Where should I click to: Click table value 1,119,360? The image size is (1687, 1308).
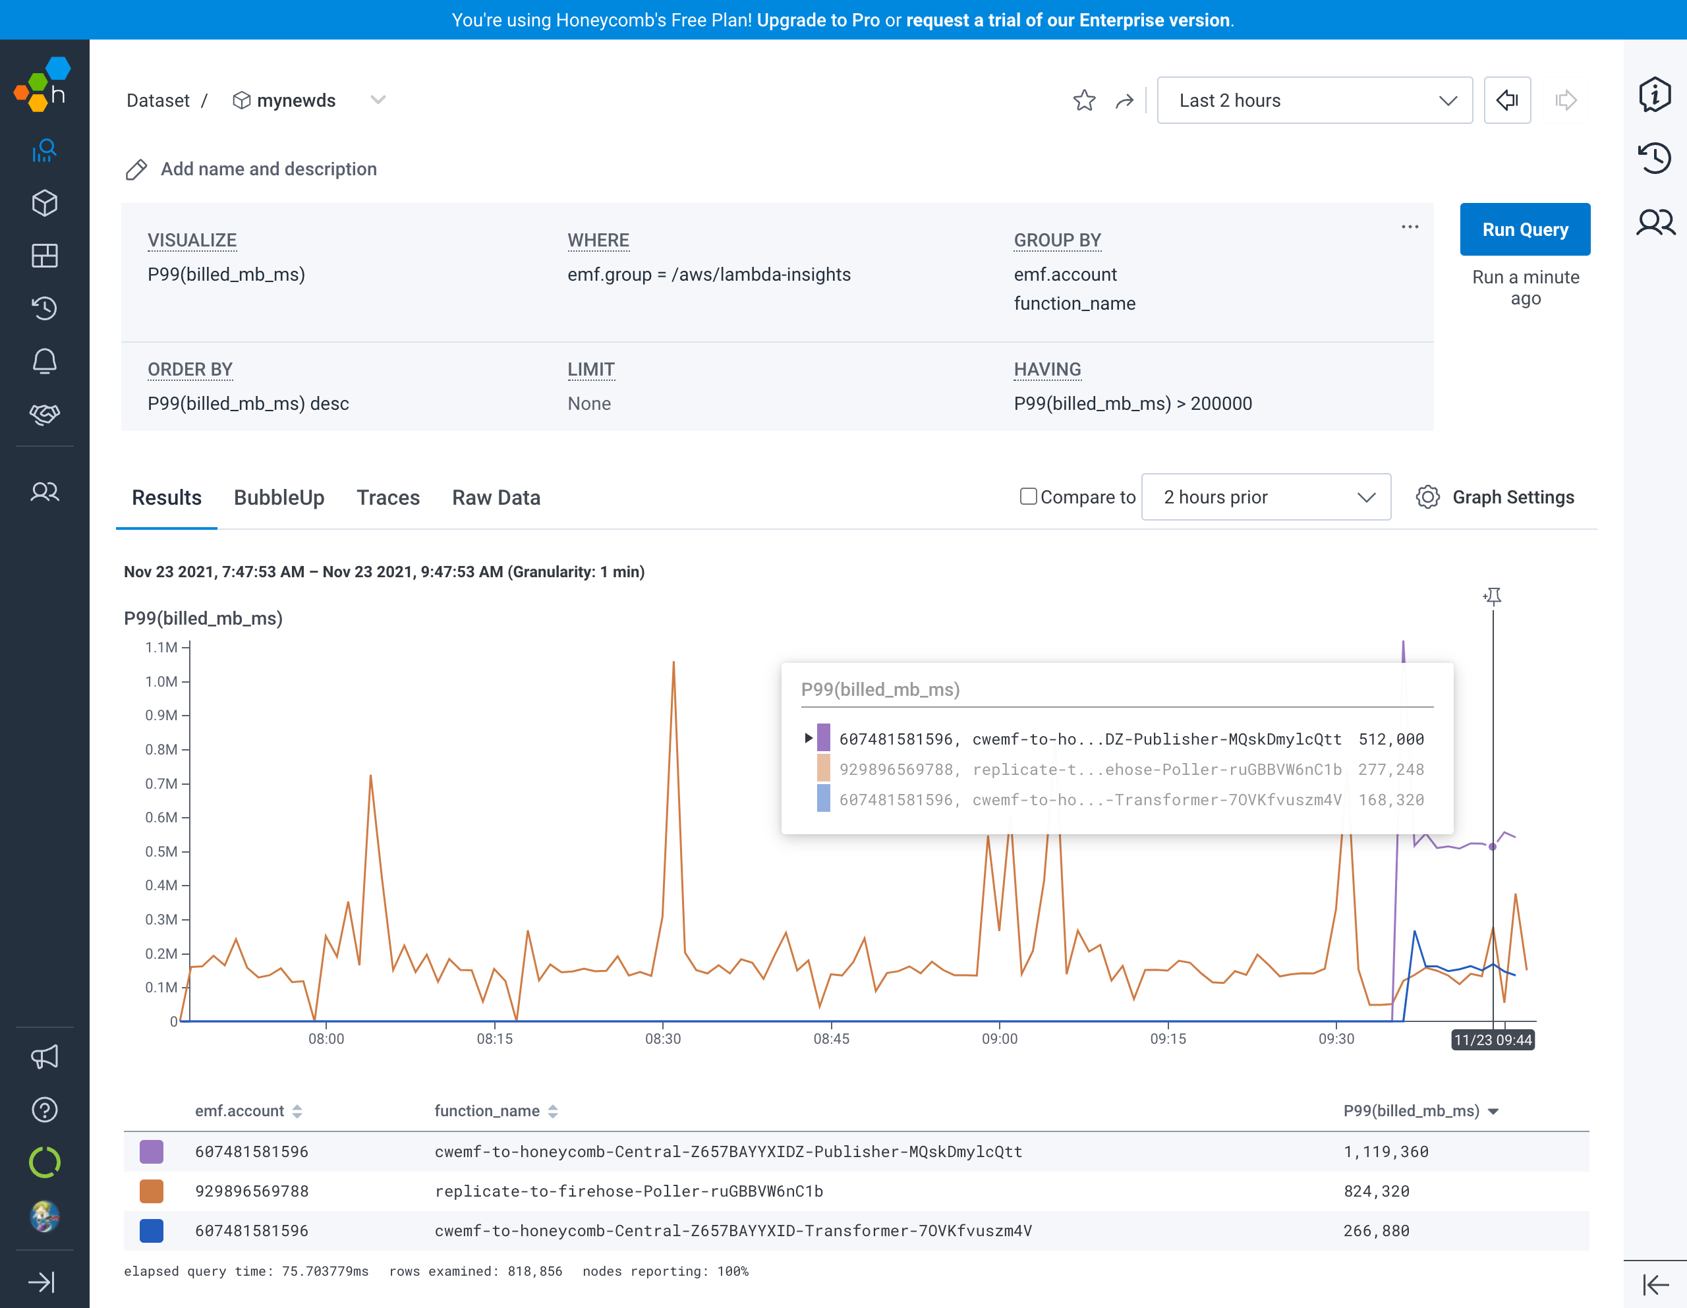[x=1386, y=1152]
